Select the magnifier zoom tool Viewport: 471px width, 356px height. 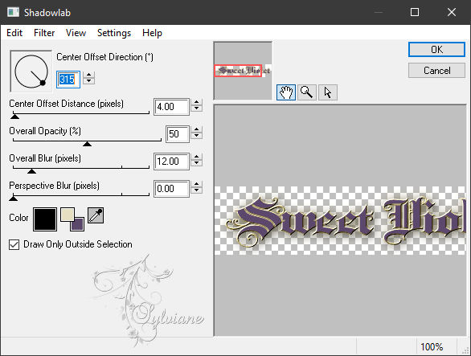coord(307,92)
